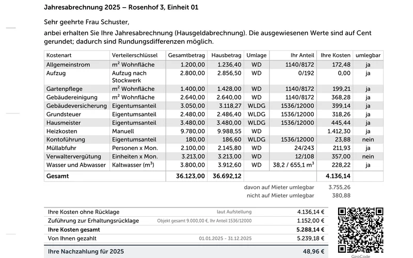
Task: Click Gebäudereinigung cost value 368,28
Action: point(341,98)
